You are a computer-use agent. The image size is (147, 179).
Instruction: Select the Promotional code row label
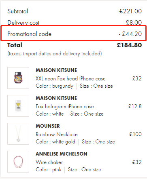tap(30, 34)
